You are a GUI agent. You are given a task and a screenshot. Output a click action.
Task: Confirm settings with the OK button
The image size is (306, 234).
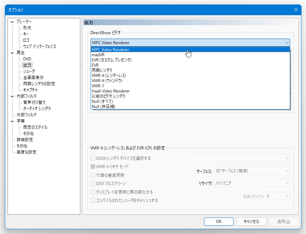pyautogui.click(x=219, y=222)
